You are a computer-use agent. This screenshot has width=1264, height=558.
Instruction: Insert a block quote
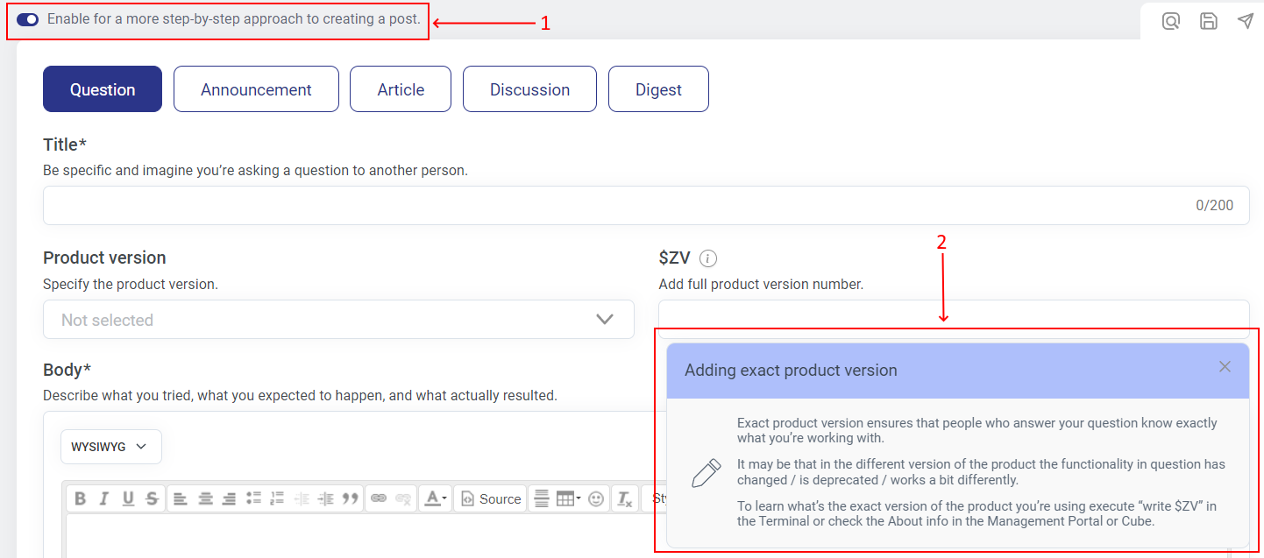(351, 498)
